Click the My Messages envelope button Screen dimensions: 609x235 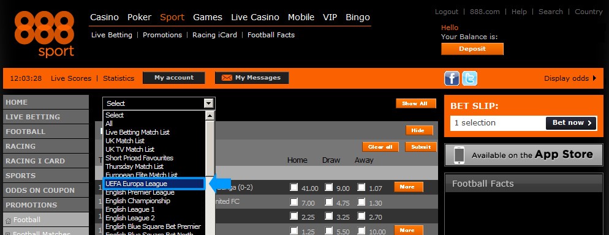pos(252,78)
